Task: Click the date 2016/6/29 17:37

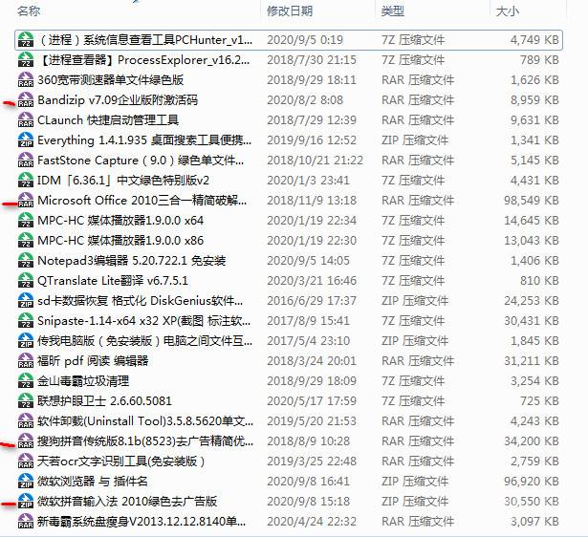Action: (312, 301)
